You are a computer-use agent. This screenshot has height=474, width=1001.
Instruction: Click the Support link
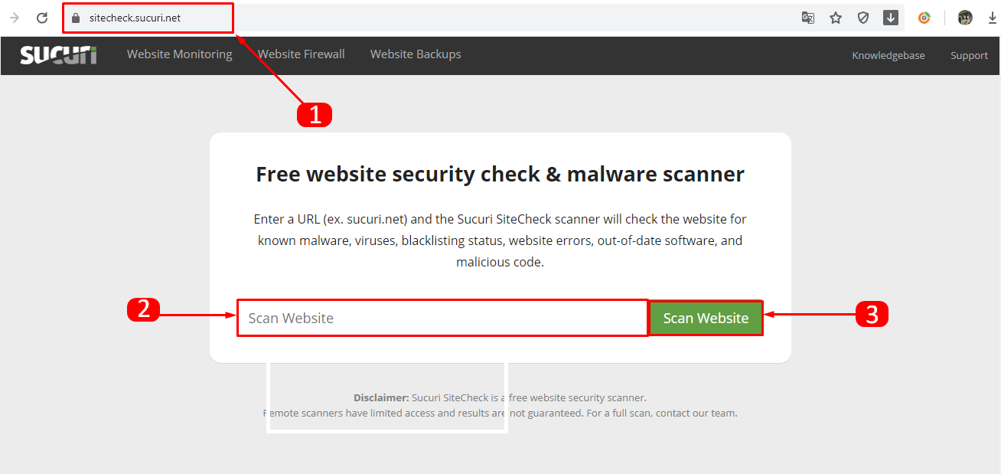tap(969, 55)
